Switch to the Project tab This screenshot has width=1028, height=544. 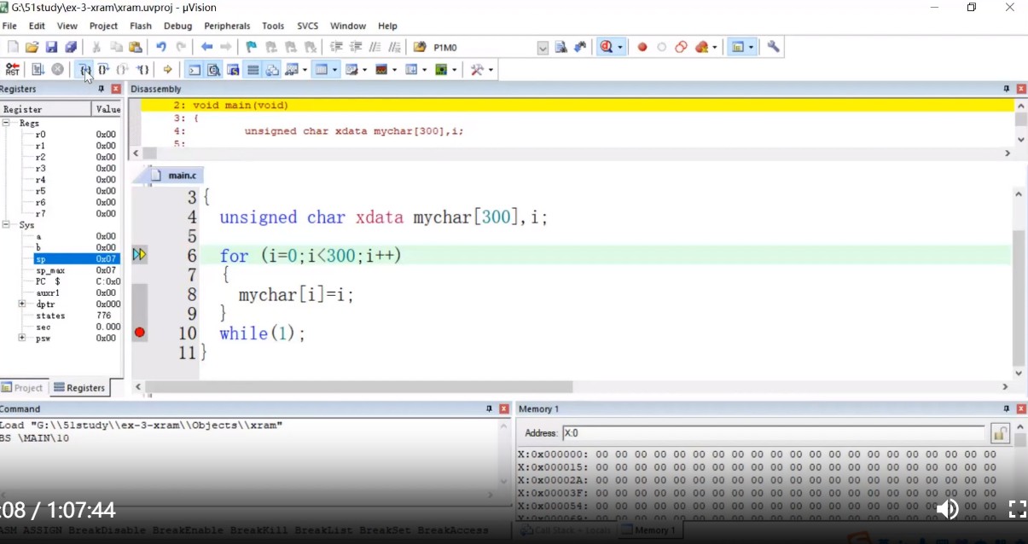coord(22,388)
